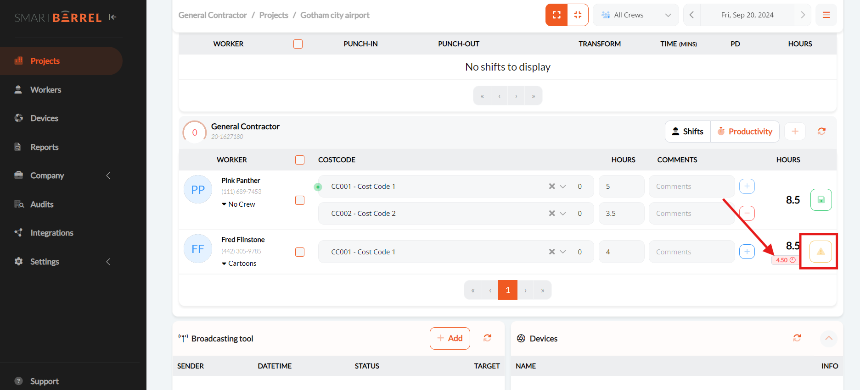Click the collapse view icon
860x390 pixels.
[x=578, y=15]
